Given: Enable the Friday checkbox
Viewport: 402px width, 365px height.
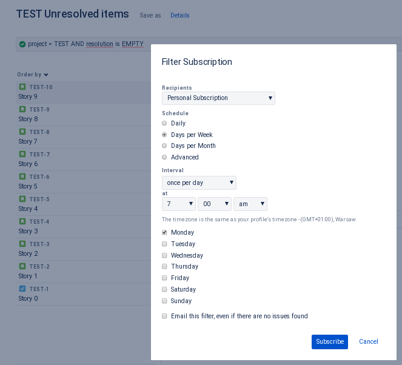Looking at the screenshot, I should pyautogui.click(x=164, y=278).
